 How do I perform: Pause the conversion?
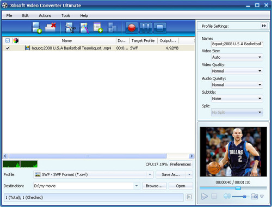(x=146, y=28)
